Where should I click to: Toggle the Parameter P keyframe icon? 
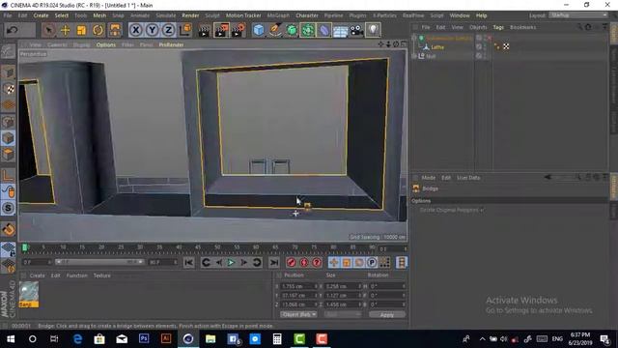pyautogui.click(x=372, y=262)
